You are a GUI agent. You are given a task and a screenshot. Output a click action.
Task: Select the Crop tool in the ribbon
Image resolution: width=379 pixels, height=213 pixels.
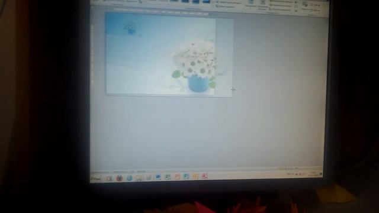(x=306, y=5)
